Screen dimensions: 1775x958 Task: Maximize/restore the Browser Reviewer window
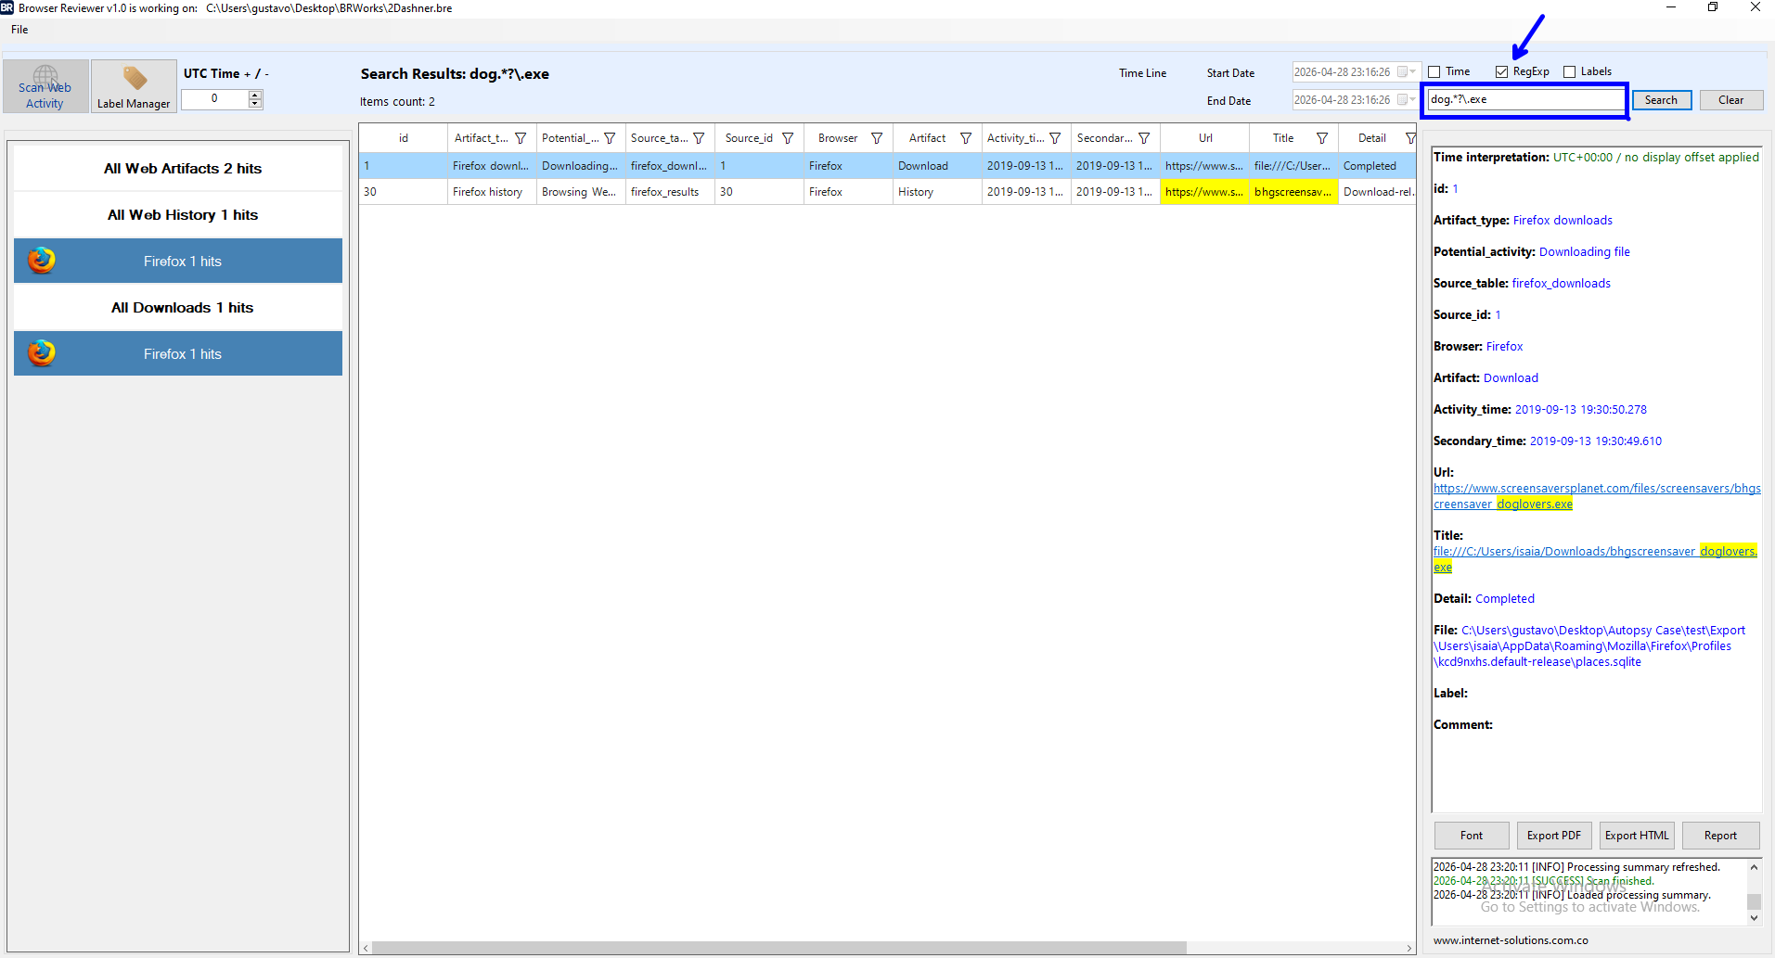pyautogui.click(x=1713, y=7)
